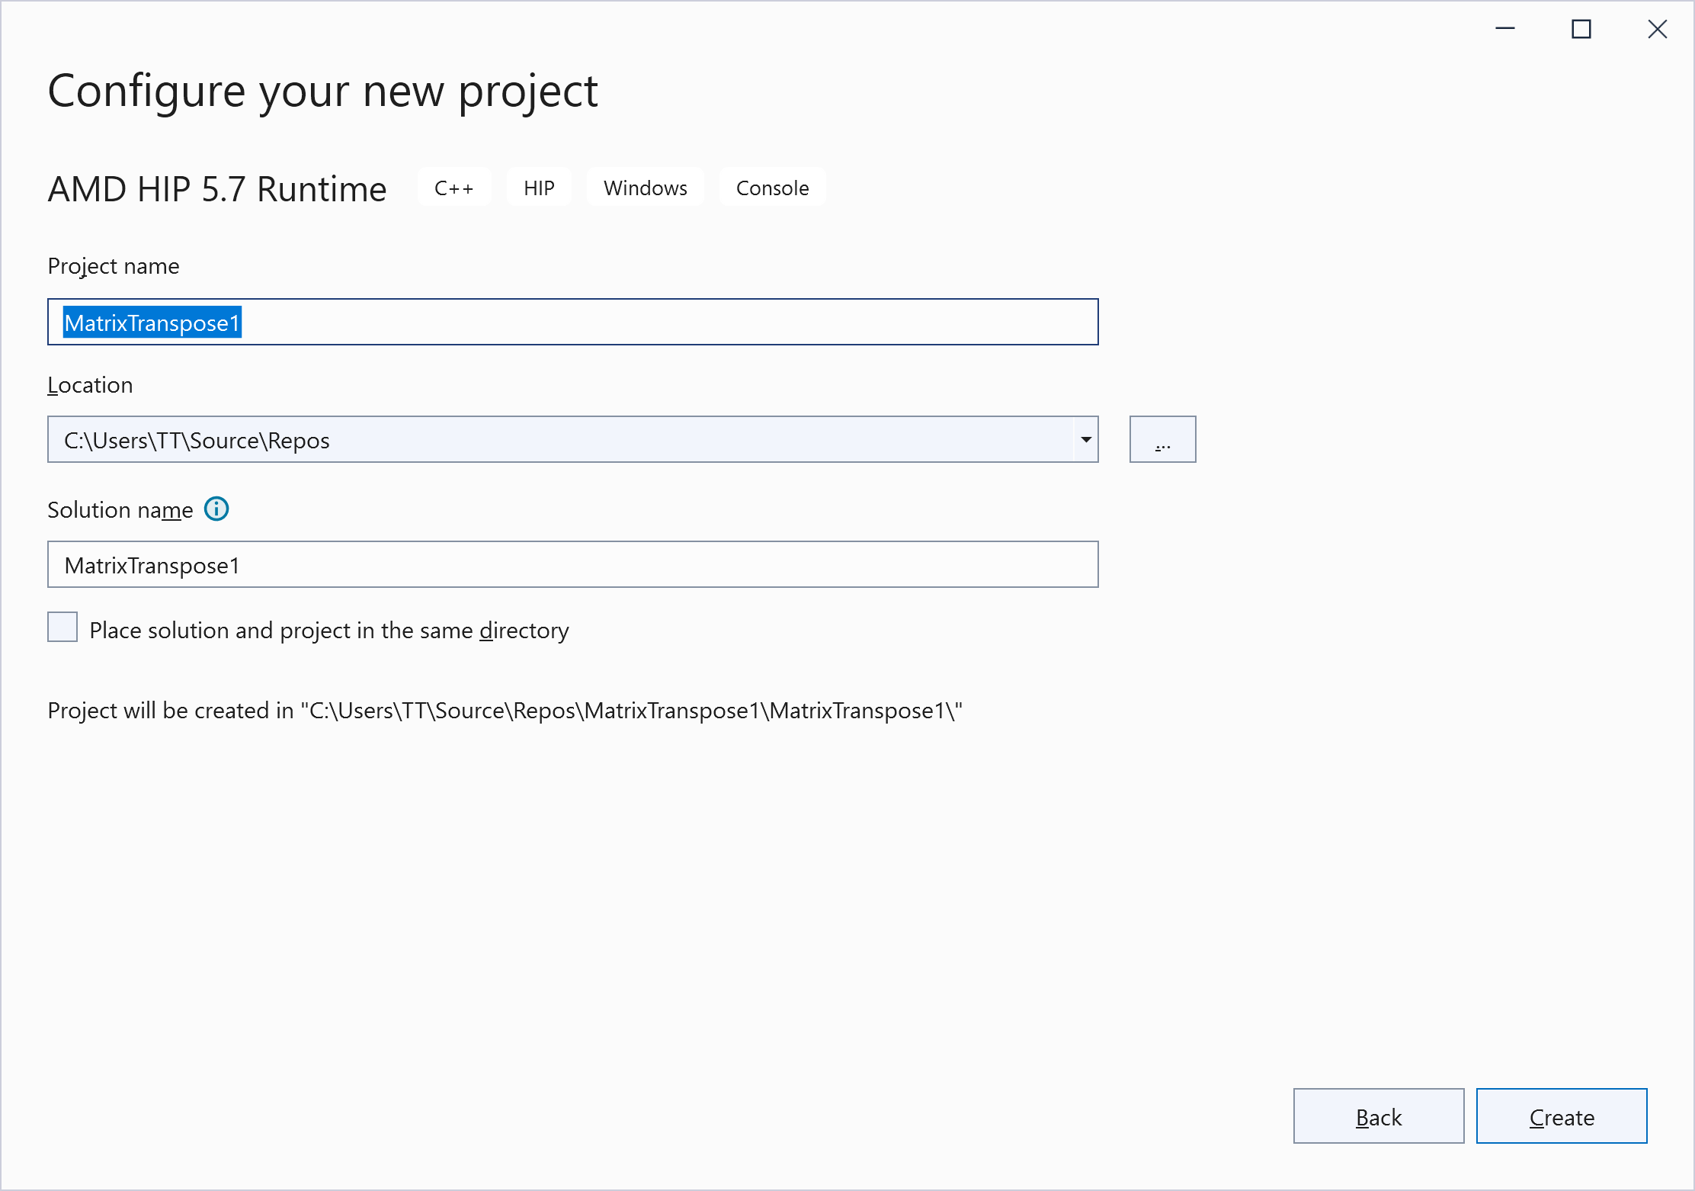The height and width of the screenshot is (1191, 1695).
Task: Enable same directory for solution and project
Action: point(62,628)
